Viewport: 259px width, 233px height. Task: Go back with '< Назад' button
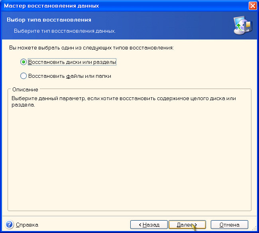click(149, 225)
